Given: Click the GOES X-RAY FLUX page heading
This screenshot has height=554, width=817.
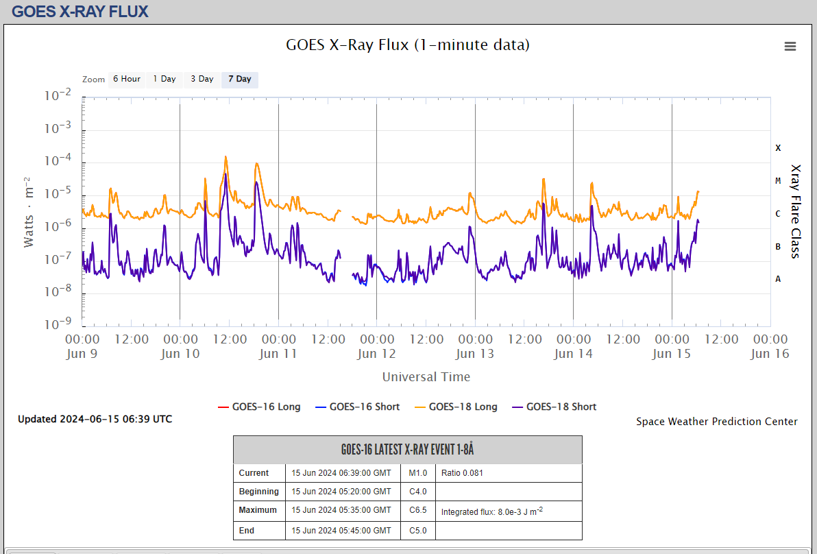Looking at the screenshot, I should click(80, 12).
